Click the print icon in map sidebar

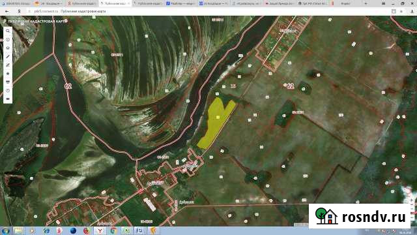pyautogui.click(x=8, y=82)
